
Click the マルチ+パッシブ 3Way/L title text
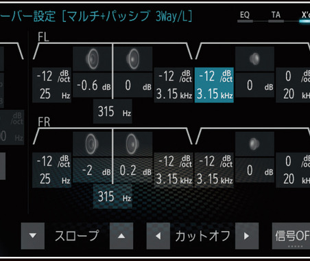point(127,16)
